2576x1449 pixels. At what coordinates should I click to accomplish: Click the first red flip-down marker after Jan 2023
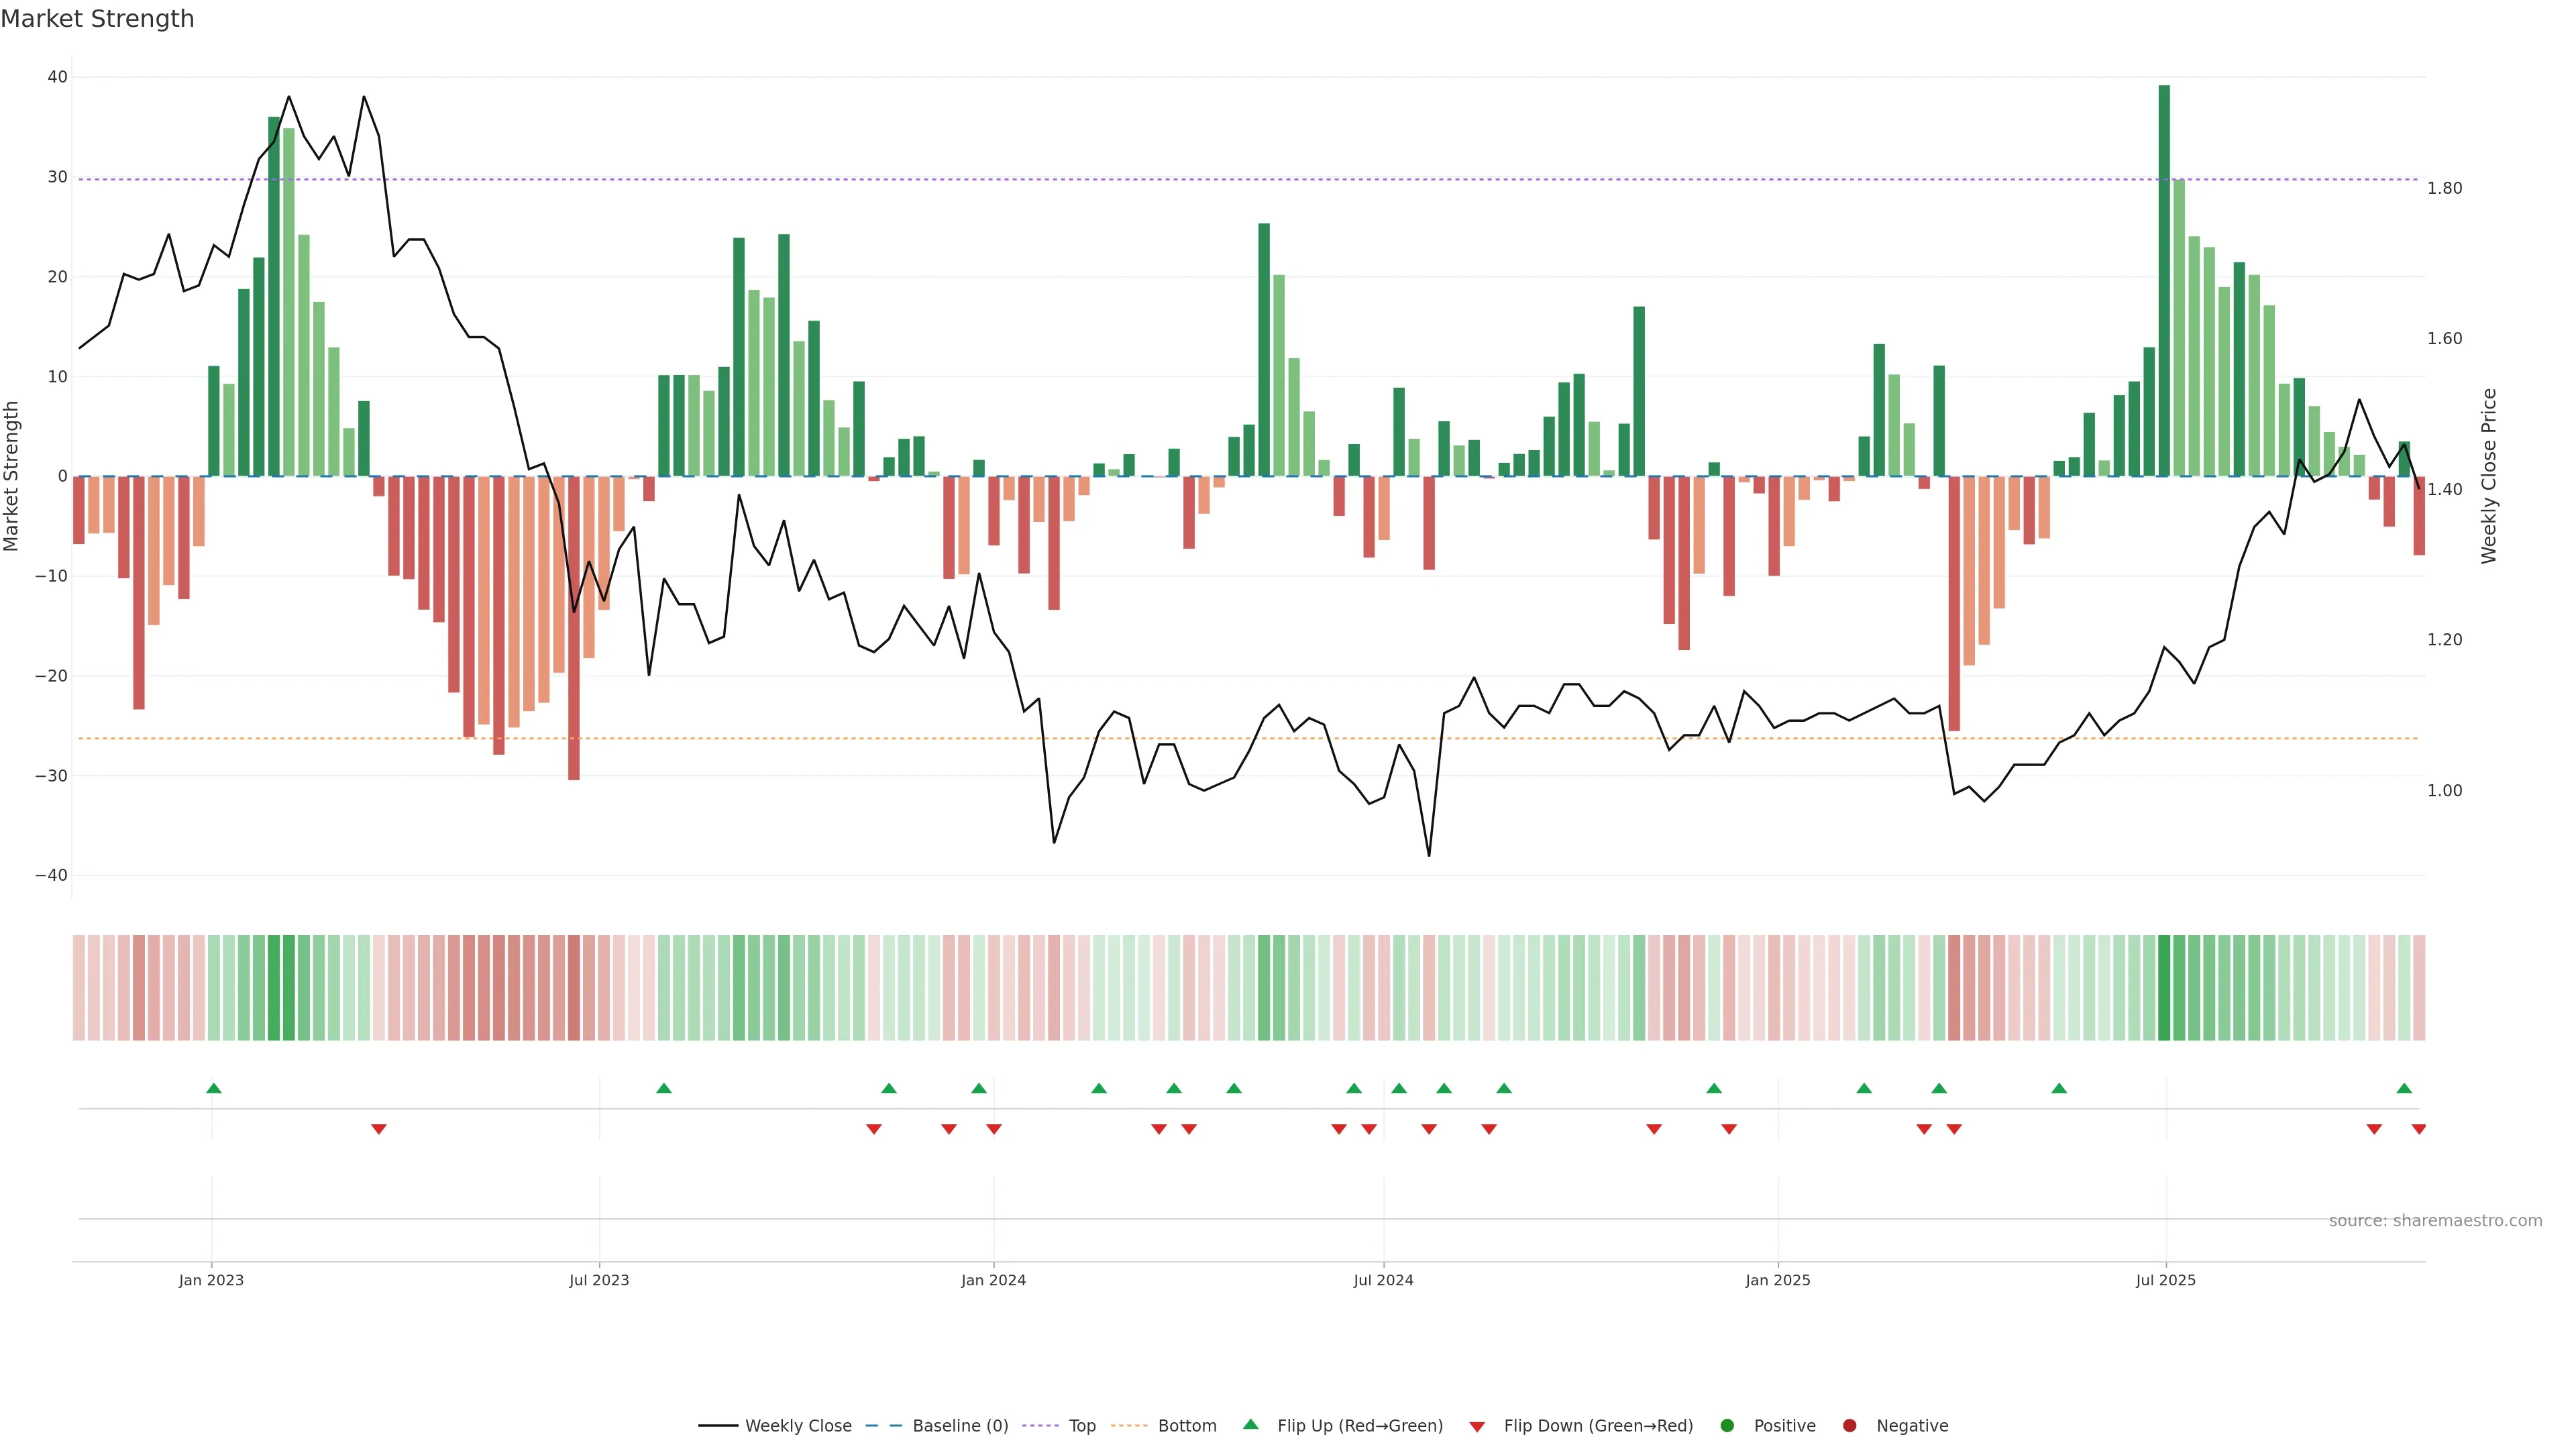pyautogui.click(x=378, y=1129)
